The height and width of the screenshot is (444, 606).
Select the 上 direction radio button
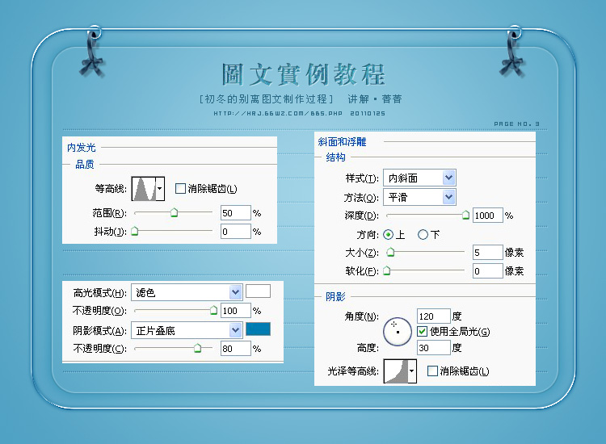388,234
